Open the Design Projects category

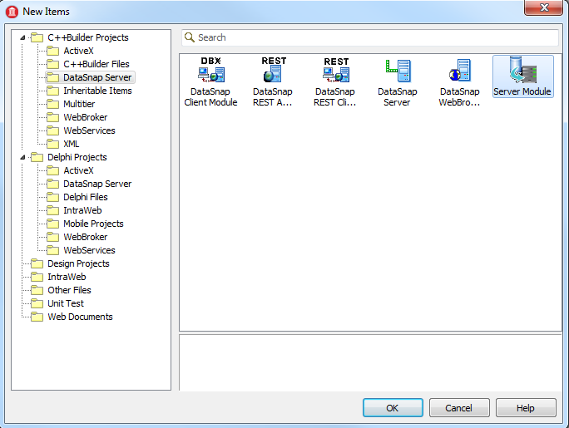[x=78, y=263]
